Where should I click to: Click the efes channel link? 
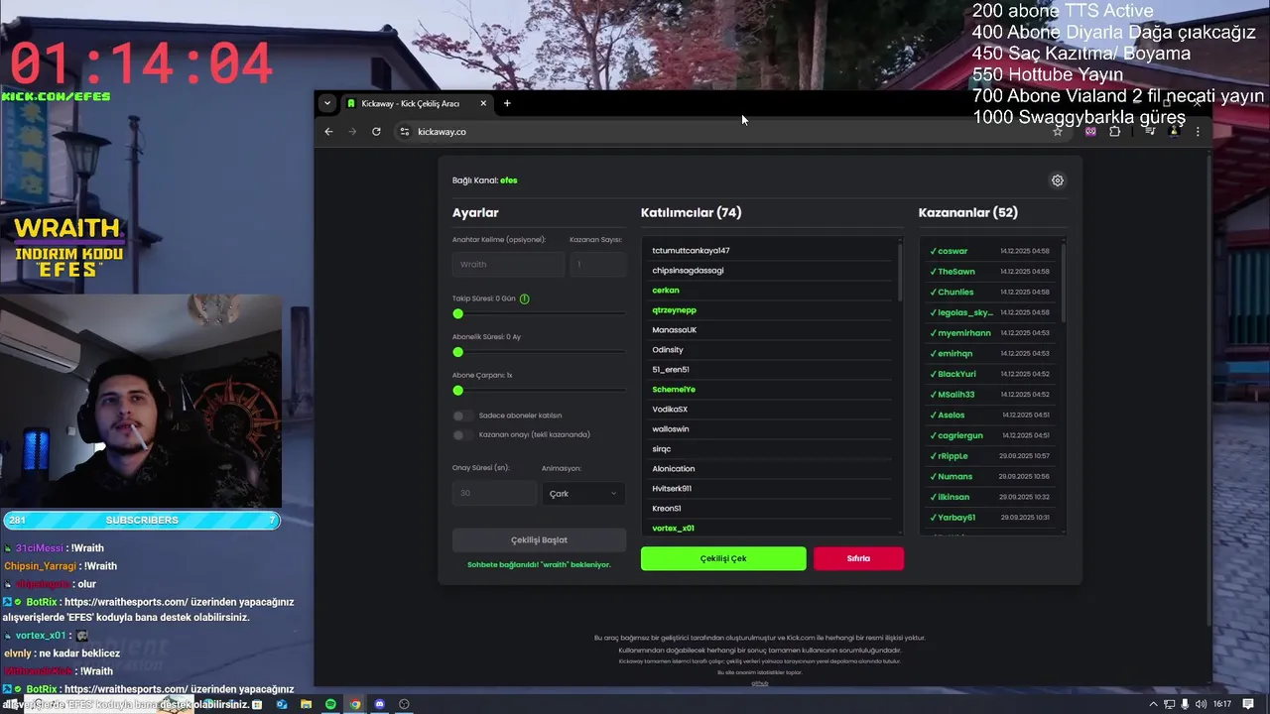click(x=508, y=180)
